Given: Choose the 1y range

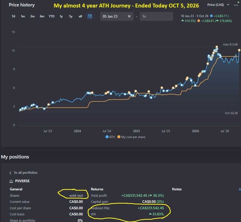Looking at the screenshot, I should tap(61, 16).
